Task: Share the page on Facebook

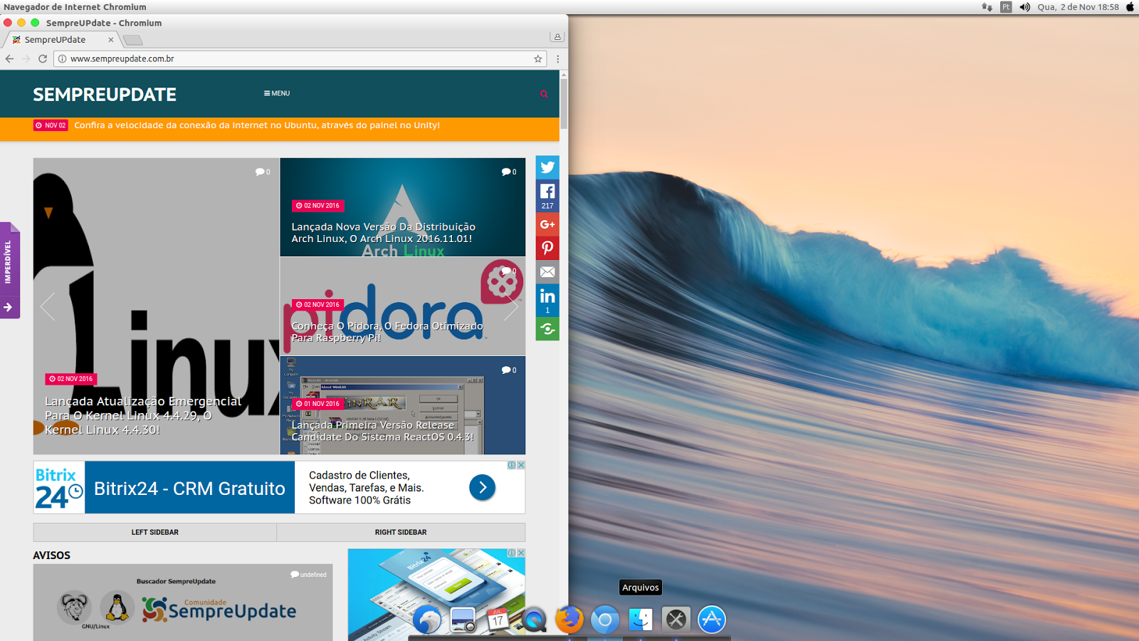Action: (x=547, y=195)
